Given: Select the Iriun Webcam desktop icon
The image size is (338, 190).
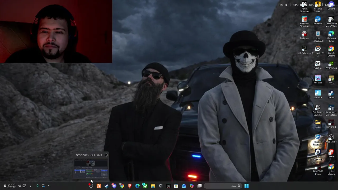Looking at the screenshot, I should [318, 155].
